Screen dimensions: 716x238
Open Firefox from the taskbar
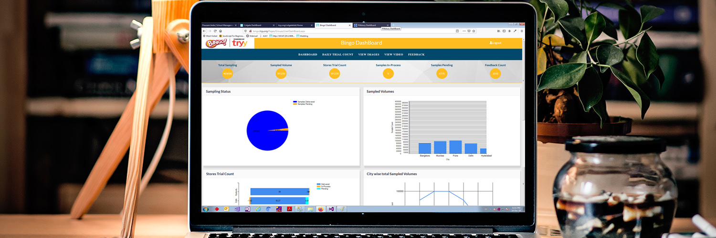320,209
